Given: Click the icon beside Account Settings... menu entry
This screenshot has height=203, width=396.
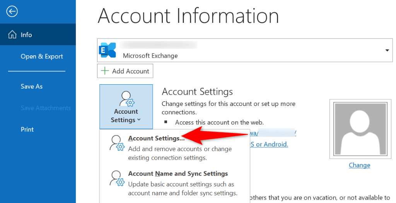Looking at the screenshot, I should (x=116, y=143).
